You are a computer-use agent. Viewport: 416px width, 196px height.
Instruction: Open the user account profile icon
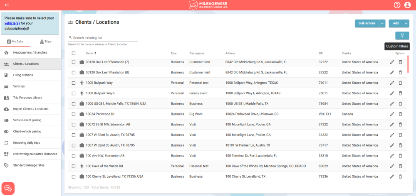pyautogui.click(x=407, y=5)
